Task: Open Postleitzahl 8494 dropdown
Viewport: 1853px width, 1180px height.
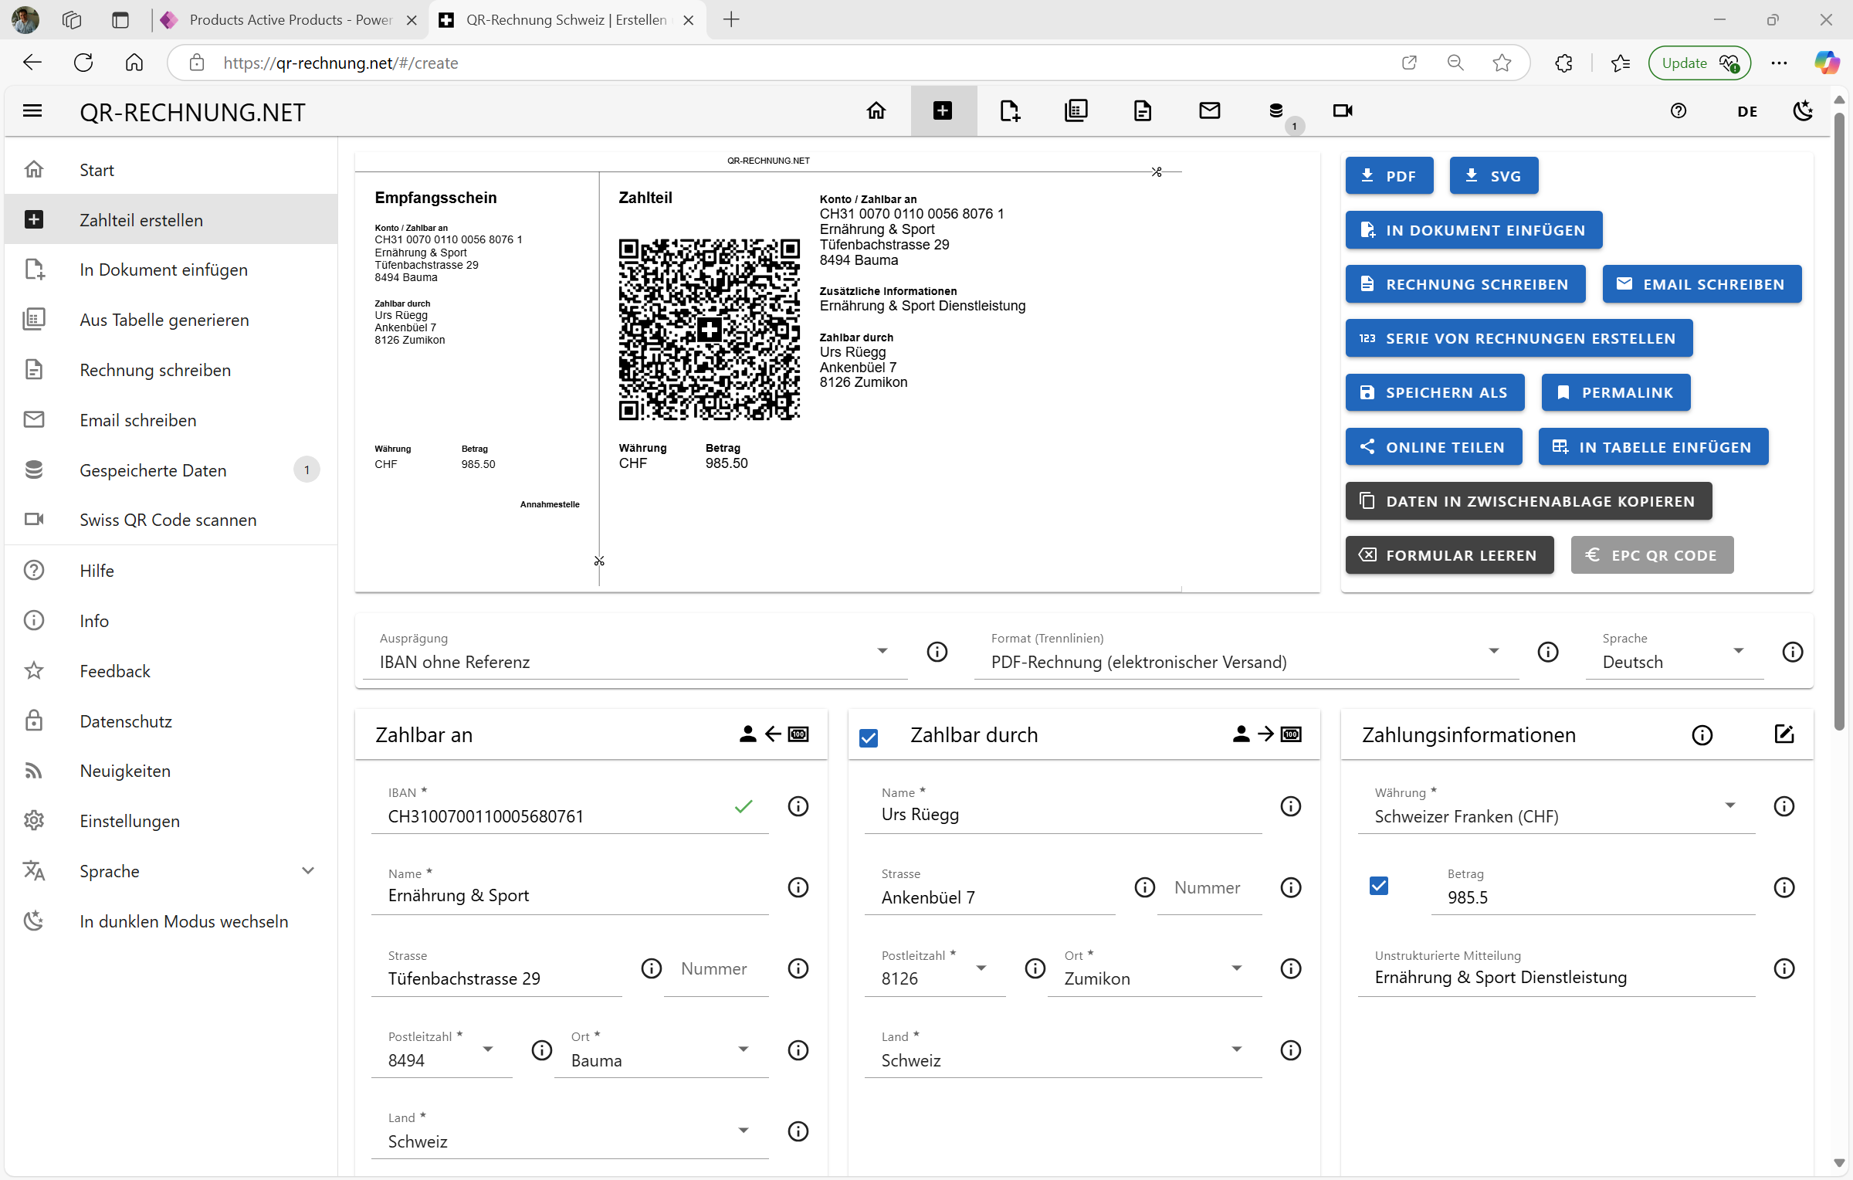Action: pos(442,1052)
